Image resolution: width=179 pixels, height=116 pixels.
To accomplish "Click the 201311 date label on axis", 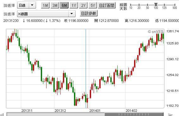I will tap(27, 111).
